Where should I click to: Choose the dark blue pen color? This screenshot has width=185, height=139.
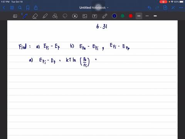(x=114, y=16)
